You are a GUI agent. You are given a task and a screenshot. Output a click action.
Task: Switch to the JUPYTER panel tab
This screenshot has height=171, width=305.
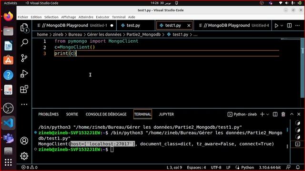[x=166, y=114]
